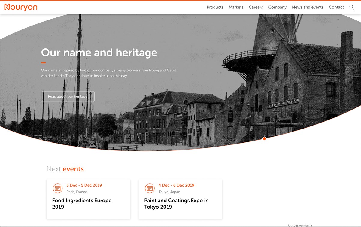Click calendar icon on Paint and Coatings card

150,188
